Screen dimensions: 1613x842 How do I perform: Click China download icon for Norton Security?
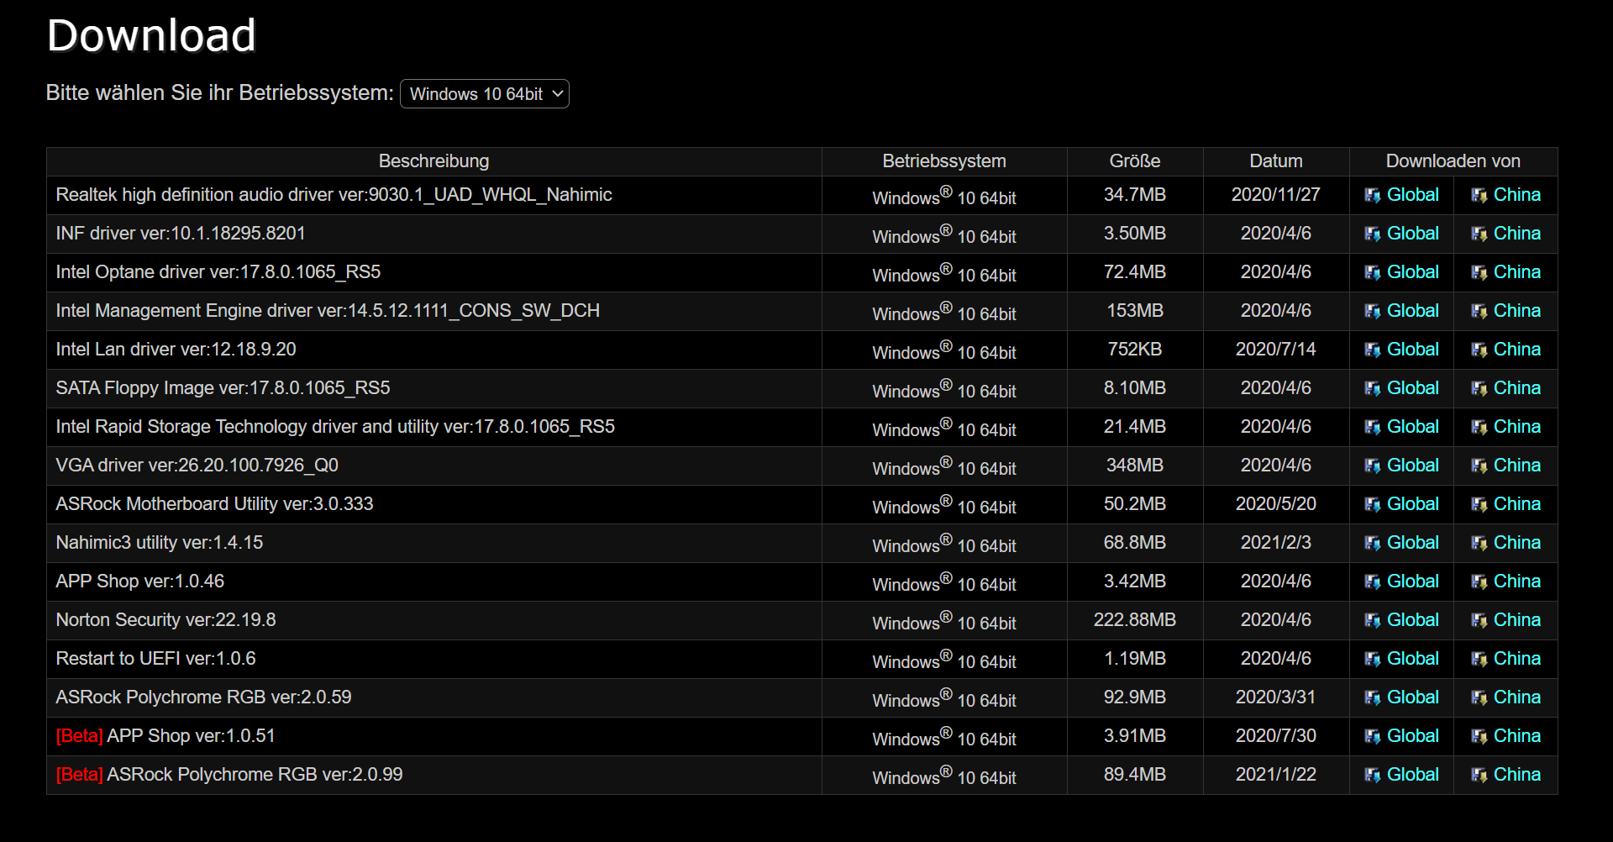pyautogui.click(x=1479, y=621)
